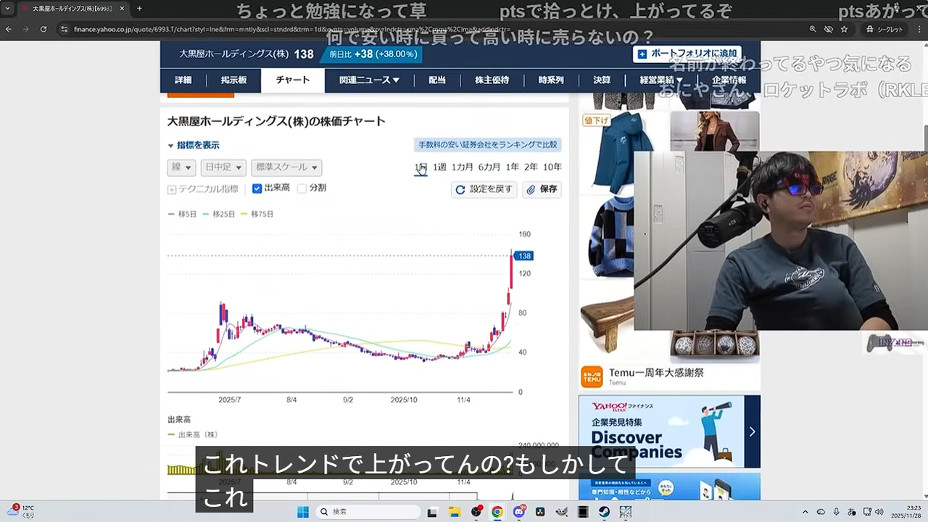Open File Explorer from the taskbar
Image resolution: width=928 pixels, height=522 pixels.
[x=455, y=512]
